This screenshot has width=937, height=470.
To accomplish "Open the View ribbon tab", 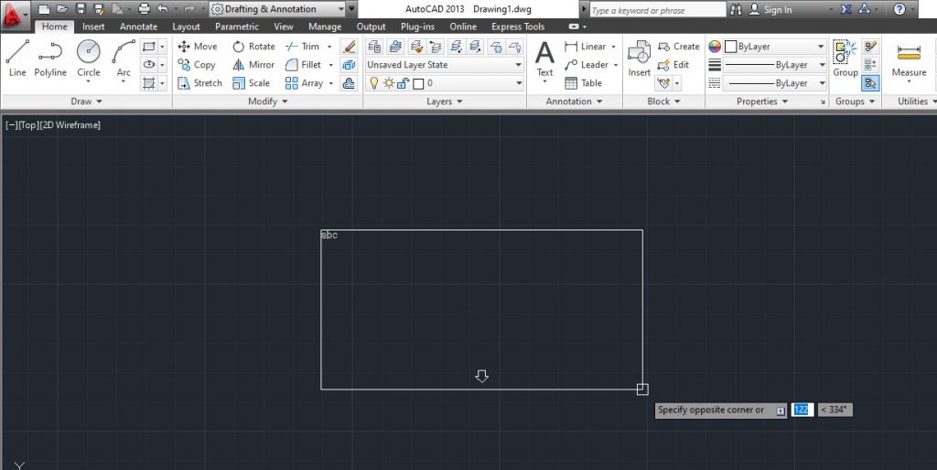I will tap(284, 27).
